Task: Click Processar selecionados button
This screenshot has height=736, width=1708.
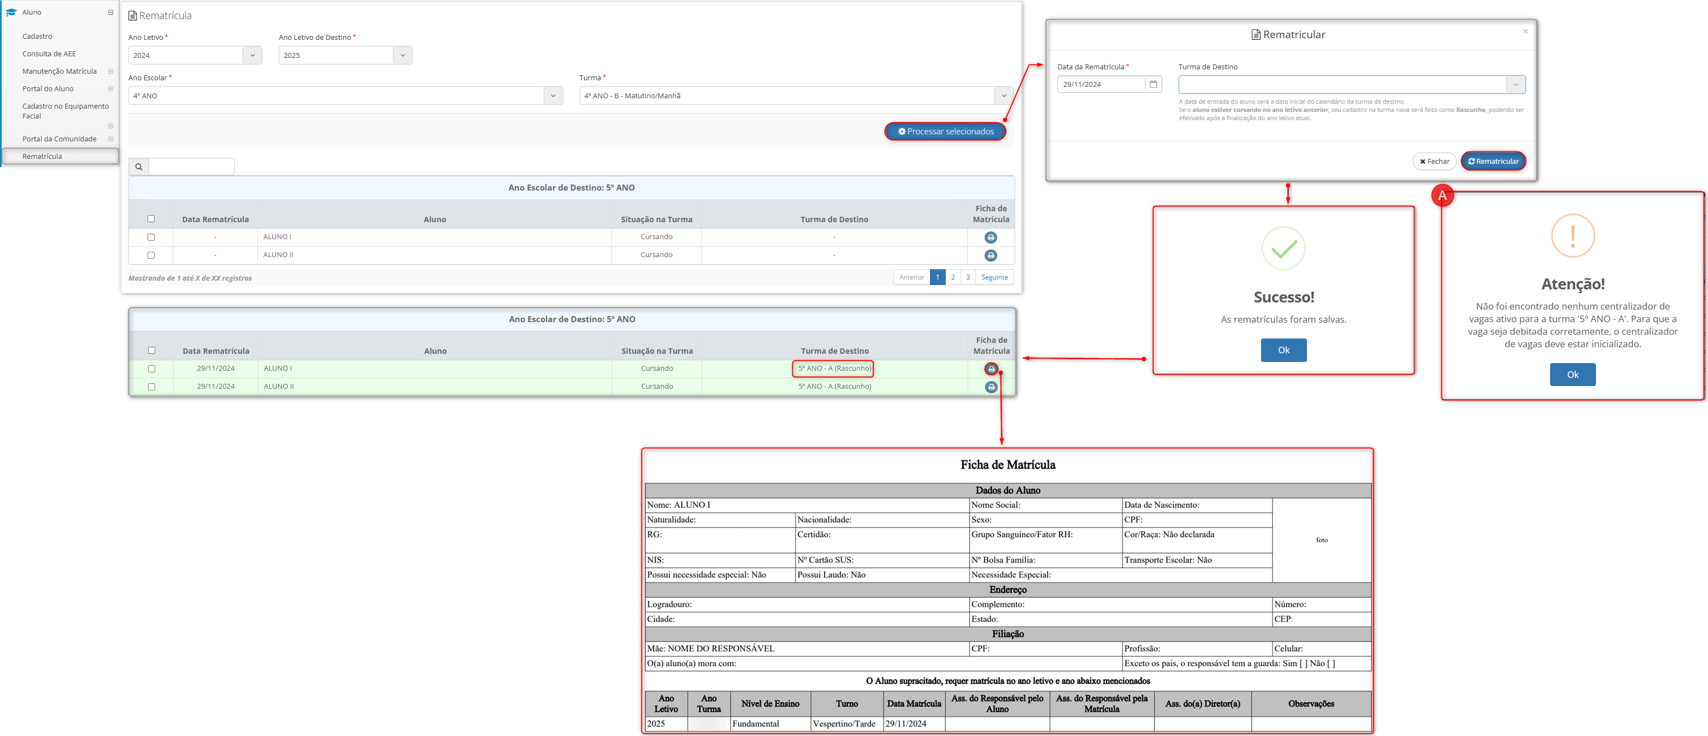Action: 945,131
